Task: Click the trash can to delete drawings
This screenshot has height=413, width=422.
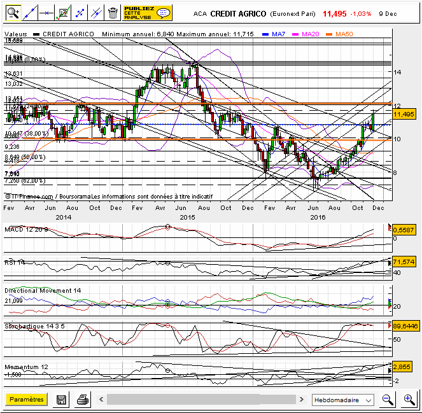Action: tap(113, 12)
